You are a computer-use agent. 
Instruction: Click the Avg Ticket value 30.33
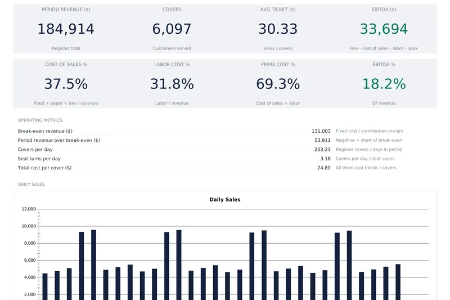tap(278, 29)
